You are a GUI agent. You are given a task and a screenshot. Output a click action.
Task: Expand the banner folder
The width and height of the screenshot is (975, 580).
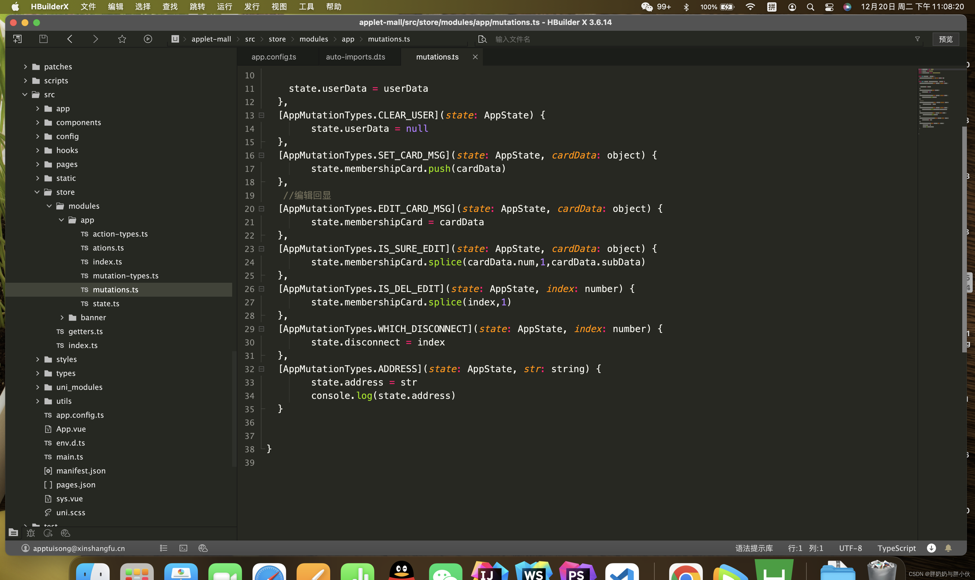62,317
